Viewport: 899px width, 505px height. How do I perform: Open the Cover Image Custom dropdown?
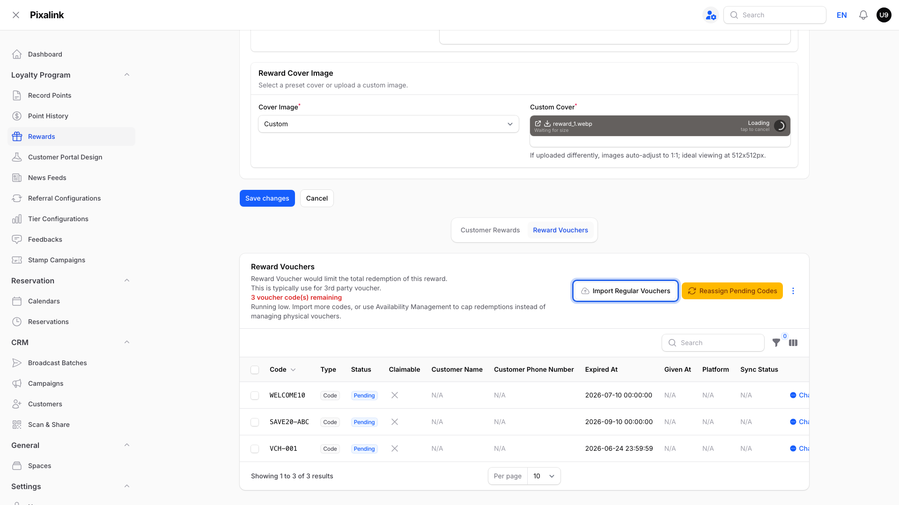389,124
